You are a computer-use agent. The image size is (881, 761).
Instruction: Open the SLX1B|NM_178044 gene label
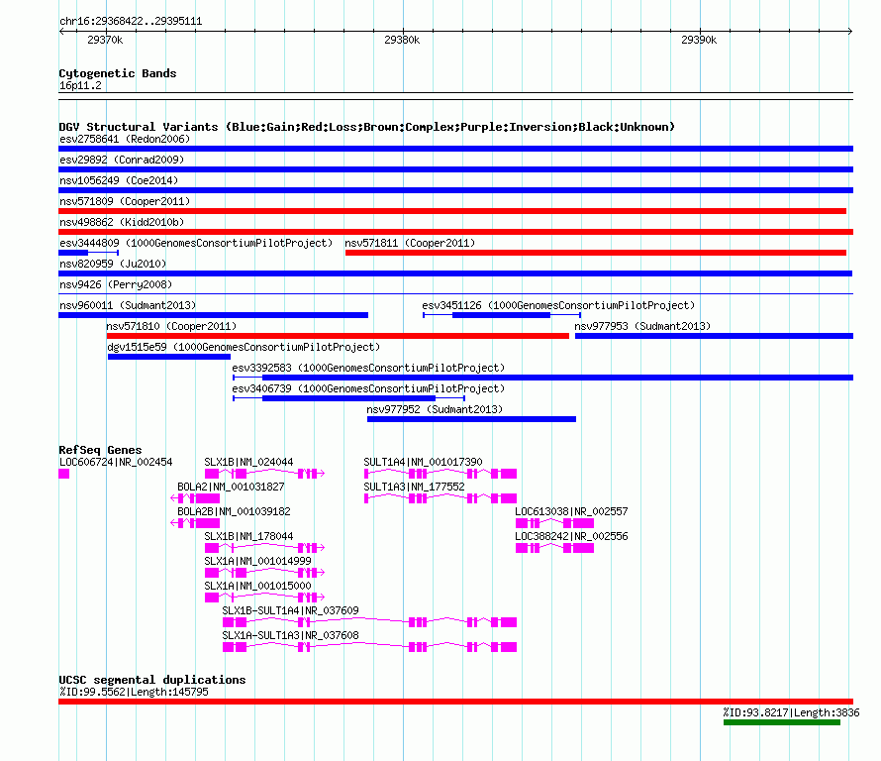click(248, 537)
